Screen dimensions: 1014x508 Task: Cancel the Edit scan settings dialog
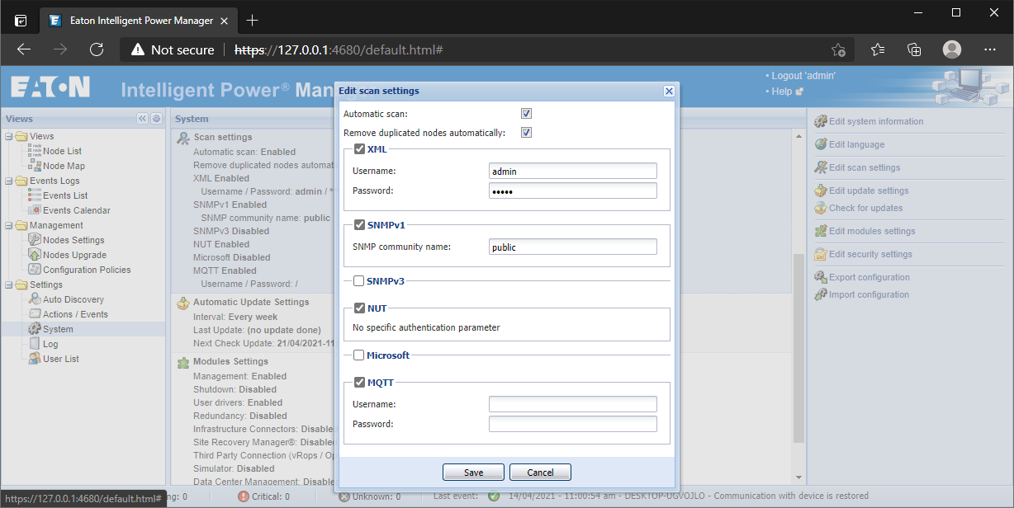click(x=540, y=473)
